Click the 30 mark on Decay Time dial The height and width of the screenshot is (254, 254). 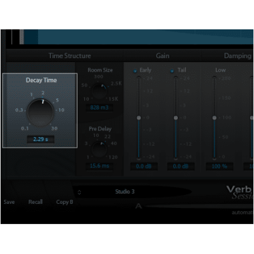click(x=54, y=128)
